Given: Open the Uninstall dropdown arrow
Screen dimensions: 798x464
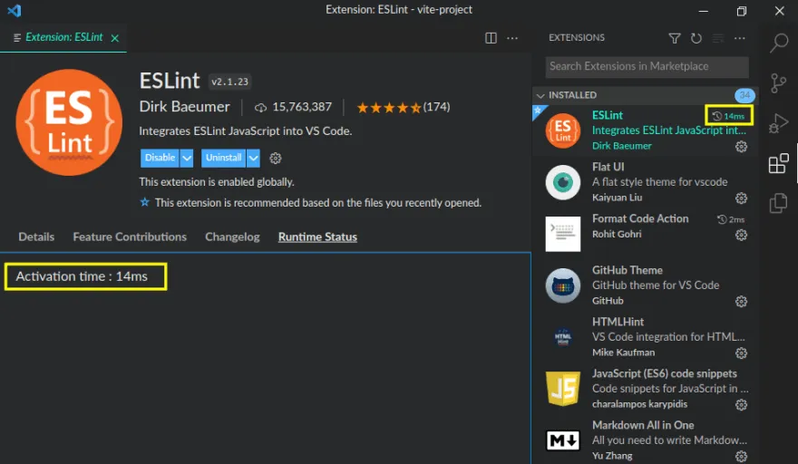Looking at the screenshot, I should 253,159.
